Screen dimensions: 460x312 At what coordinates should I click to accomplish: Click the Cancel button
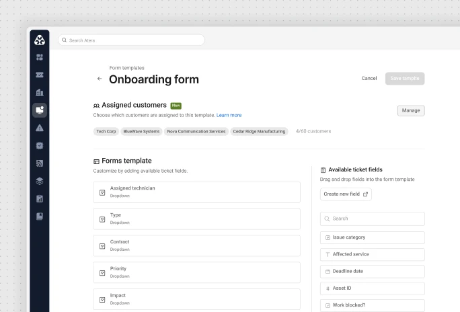click(x=369, y=78)
